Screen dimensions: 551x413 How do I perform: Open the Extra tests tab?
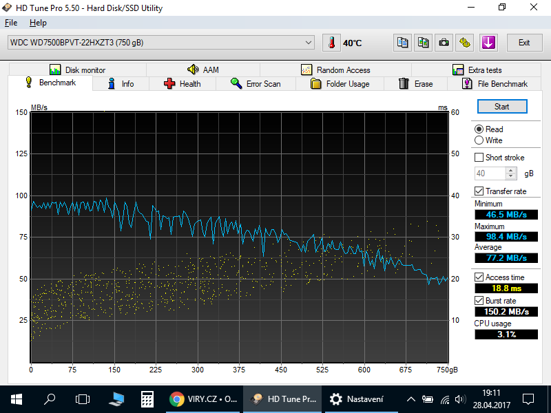point(477,70)
